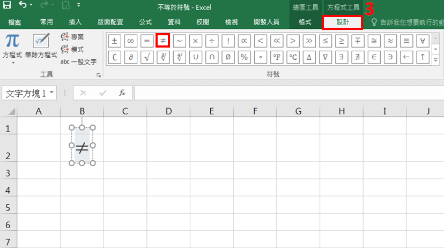Insert the degrees Celsius symbol

pyautogui.click(x=293, y=57)
